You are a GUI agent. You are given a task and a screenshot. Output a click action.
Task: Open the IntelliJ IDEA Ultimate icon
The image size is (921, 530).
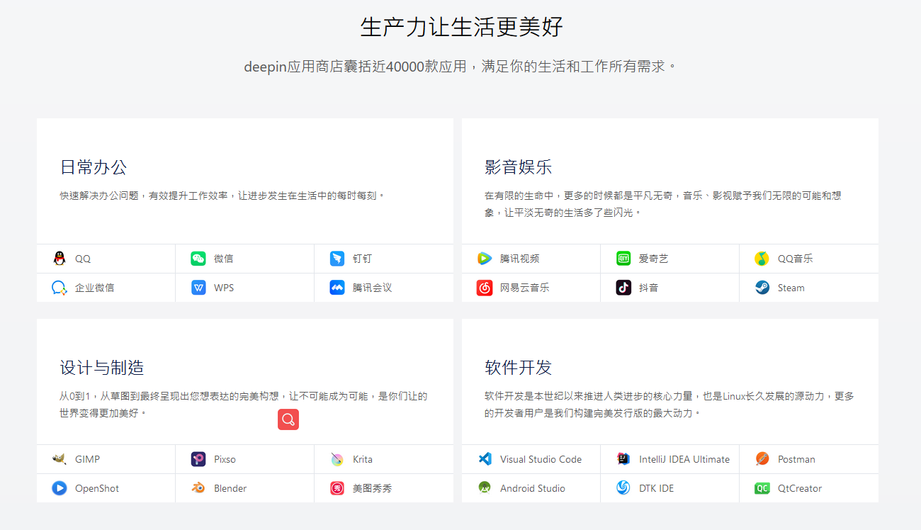623,458
